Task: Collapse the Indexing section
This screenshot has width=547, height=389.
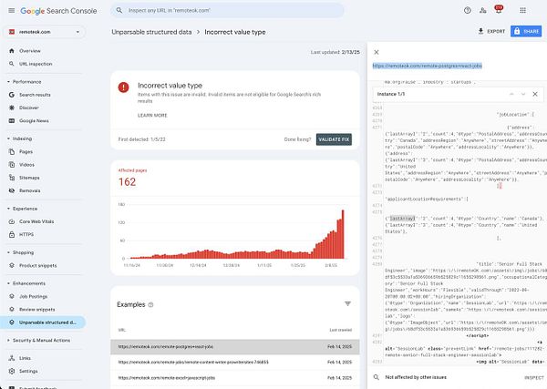Action: pos(8,138)
